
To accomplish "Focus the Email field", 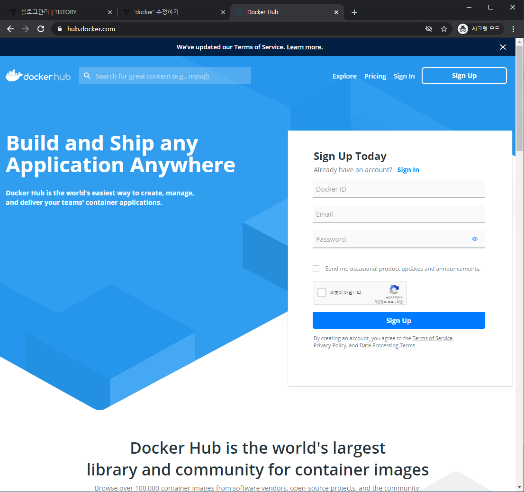I will (x=398, y=214).
